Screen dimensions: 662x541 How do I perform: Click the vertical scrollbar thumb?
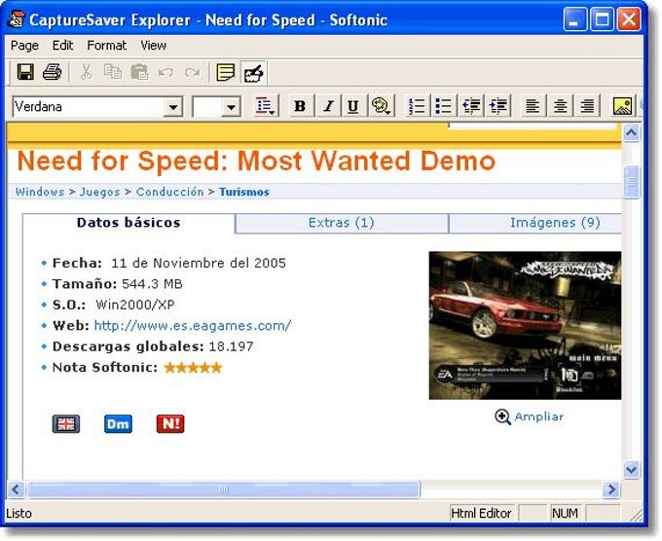[x=631, y=182]
